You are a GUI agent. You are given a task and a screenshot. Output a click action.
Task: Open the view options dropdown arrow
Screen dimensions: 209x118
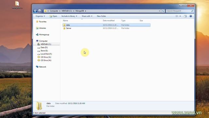[180, 16]
